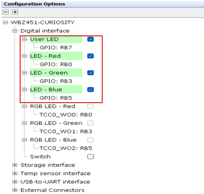Enable the RGB LED - Green checkbox
This screenshot has height=194, width=204.
[x=90, y=123]
